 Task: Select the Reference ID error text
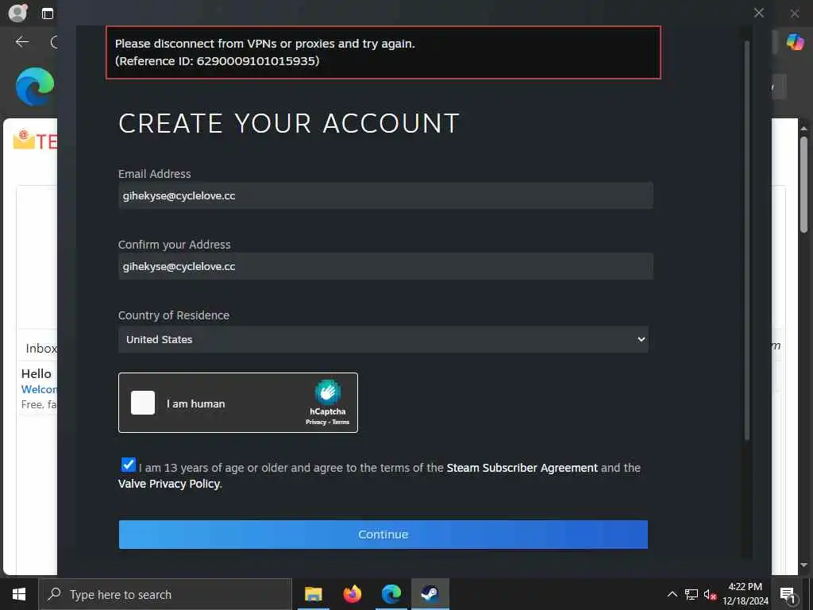(x=217, y=61)
